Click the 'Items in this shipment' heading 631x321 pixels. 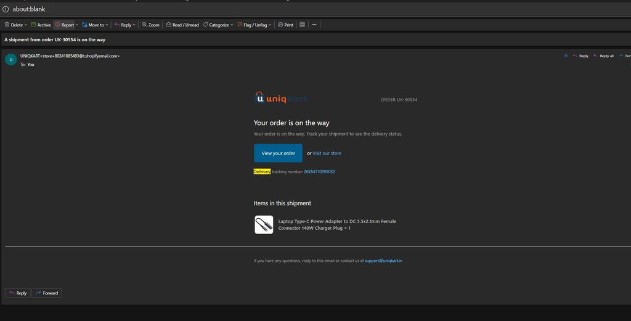pos(282,203)
